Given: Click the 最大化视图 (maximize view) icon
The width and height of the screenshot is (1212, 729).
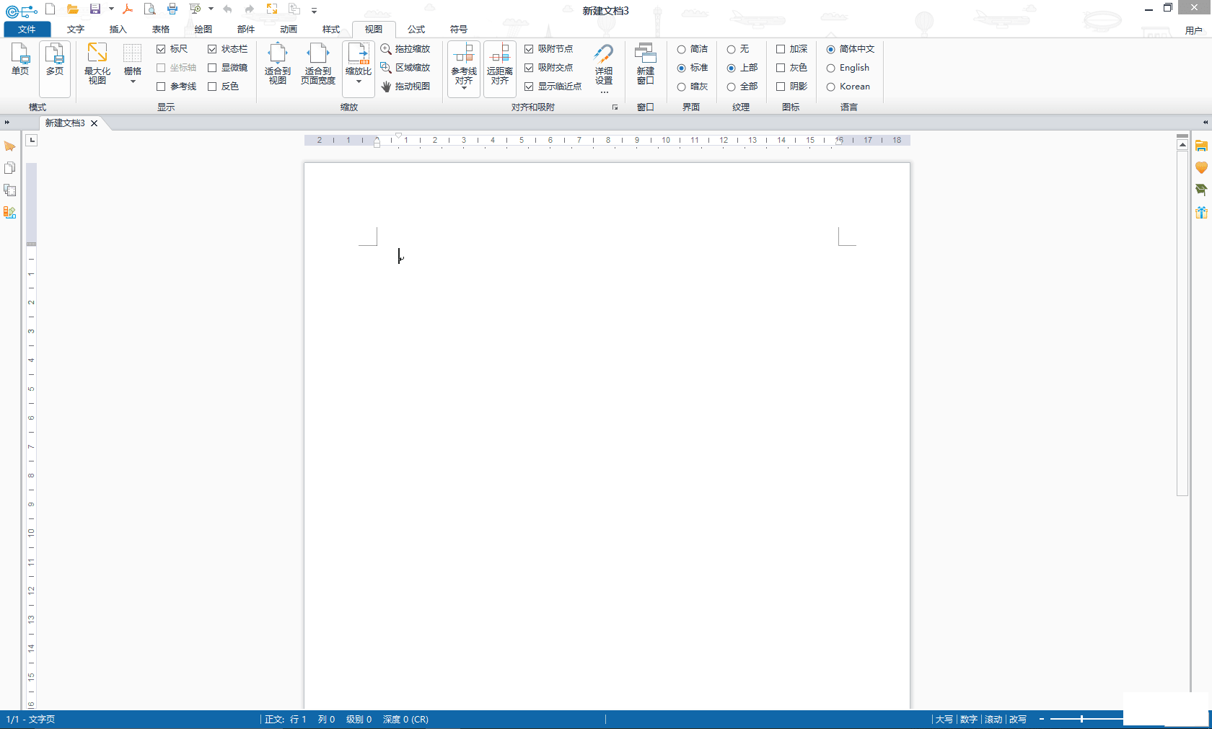Looking at the screenshot, I should pyautogui.click(x=97, y=63).
